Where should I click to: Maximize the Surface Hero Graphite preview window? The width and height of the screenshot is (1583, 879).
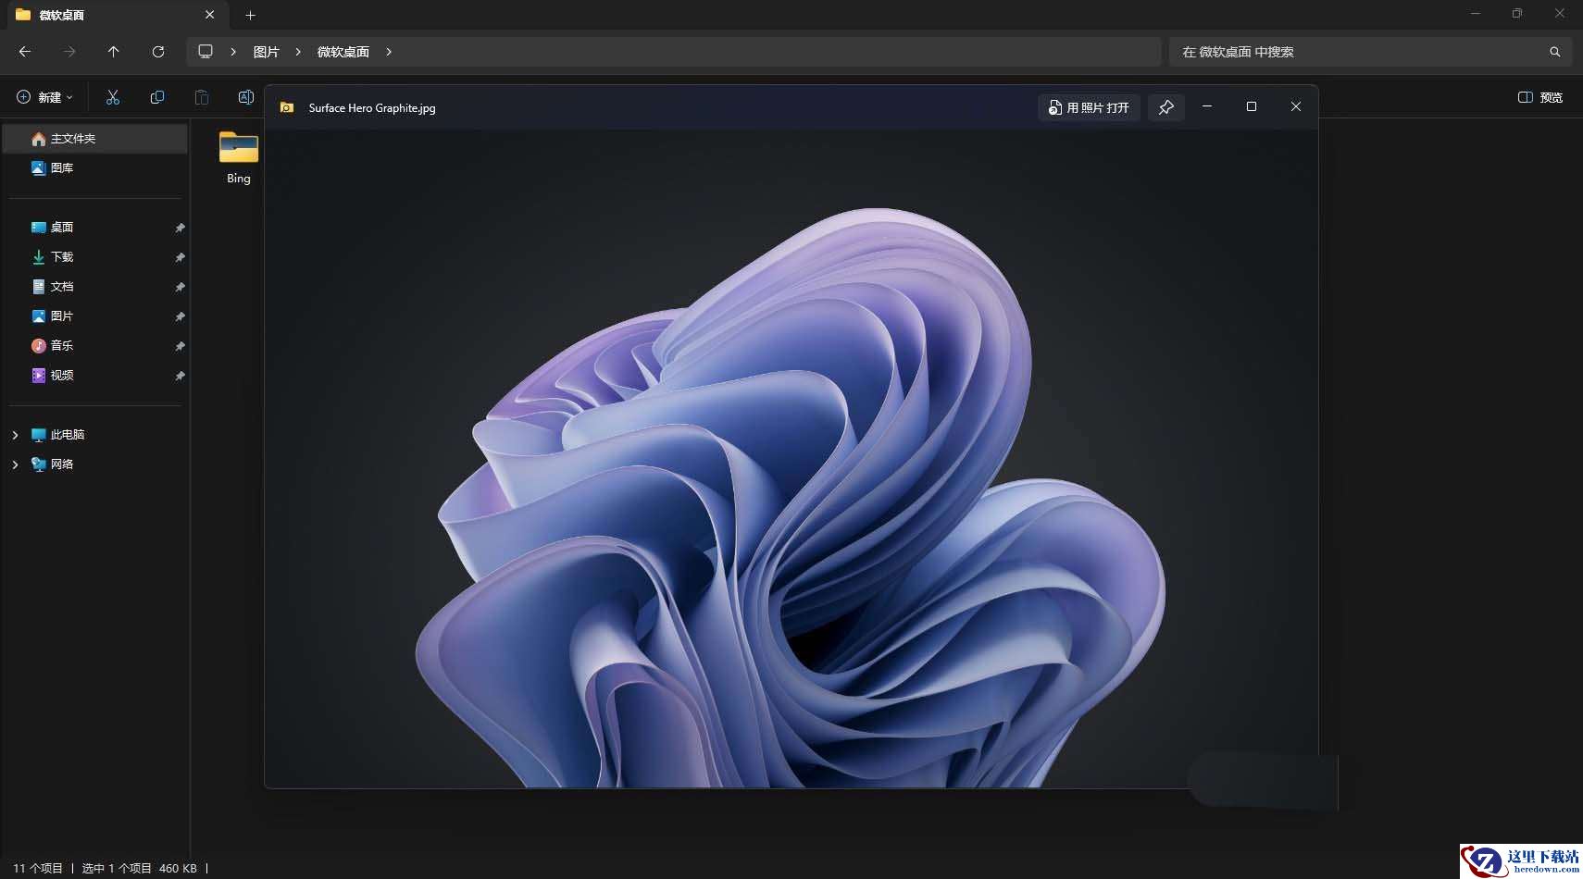coord(1252,107)
